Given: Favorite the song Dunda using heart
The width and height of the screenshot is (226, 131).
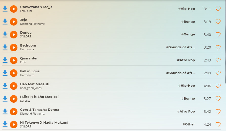Looking at the screenshot, I should [218, 34].
